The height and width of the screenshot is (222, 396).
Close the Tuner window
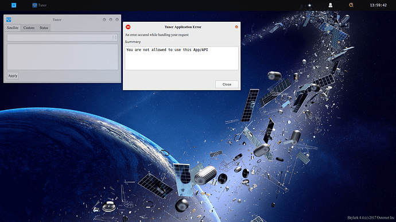[x=117, y=20]
